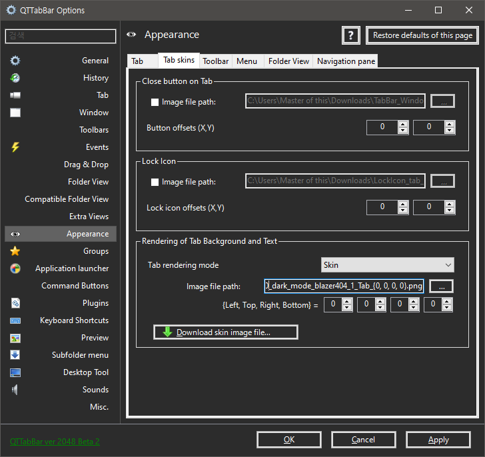Image resolution: width=485 pixels, height=457 pixels.
Task: Click the Close button image path field
Action: pyautogui.click(x=335, y=101)
